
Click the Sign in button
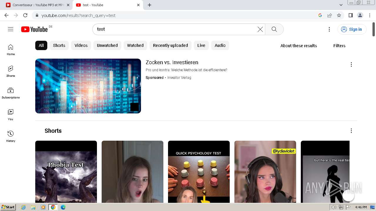(x=352, y=29)
